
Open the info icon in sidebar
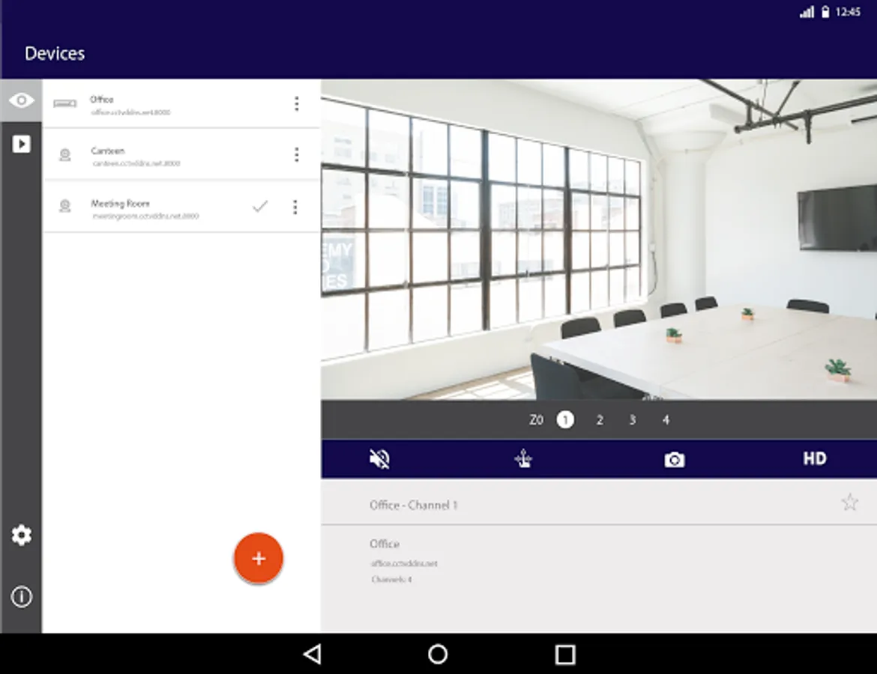(x=21, y=597)
